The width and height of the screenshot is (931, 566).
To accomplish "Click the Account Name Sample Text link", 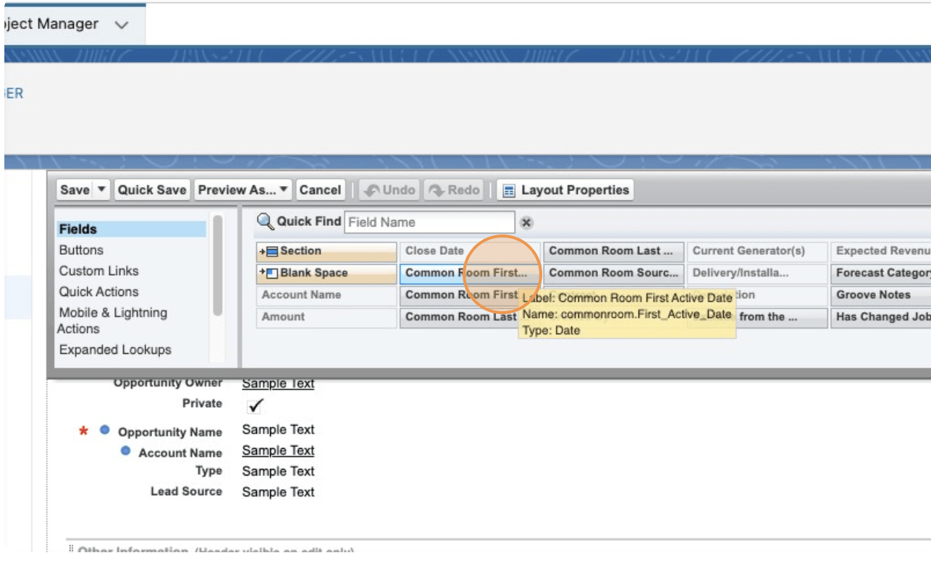I will click(x=278, y=451).
